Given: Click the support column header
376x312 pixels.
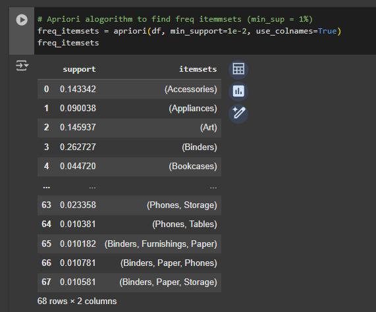Looking at the screenshot, I should [x=79, y=69].
